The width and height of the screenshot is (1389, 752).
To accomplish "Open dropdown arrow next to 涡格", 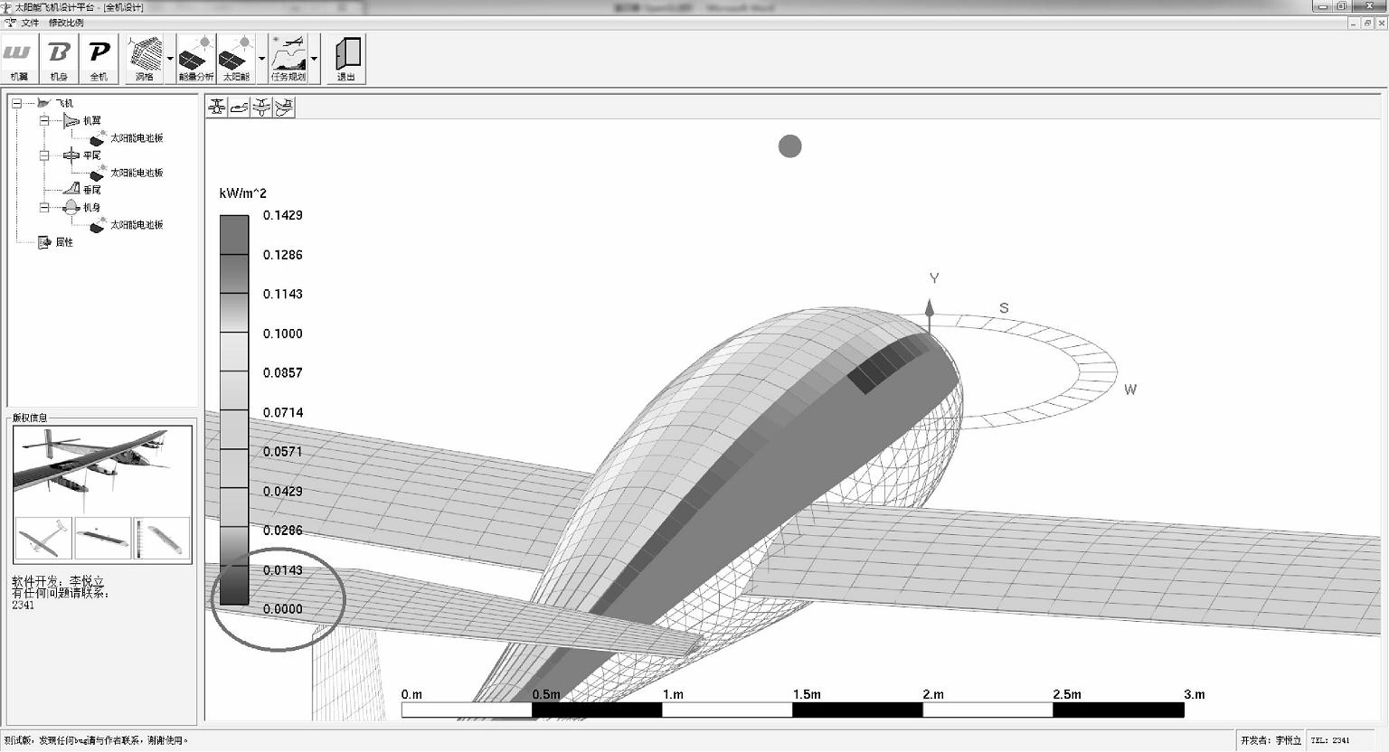I will click(170, 60).
